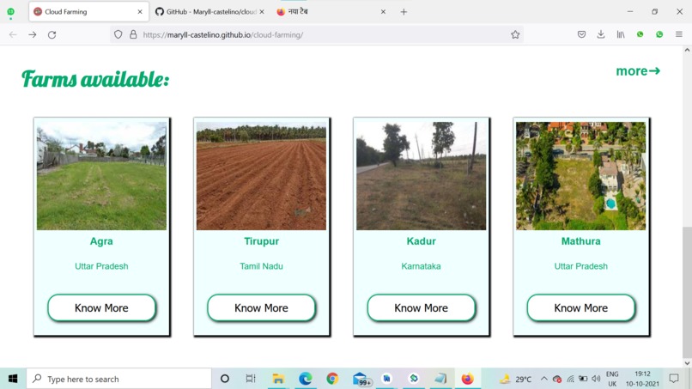Click Know More for Agra farm
Screen dimensions: 692x389
(x=101, y=307)
